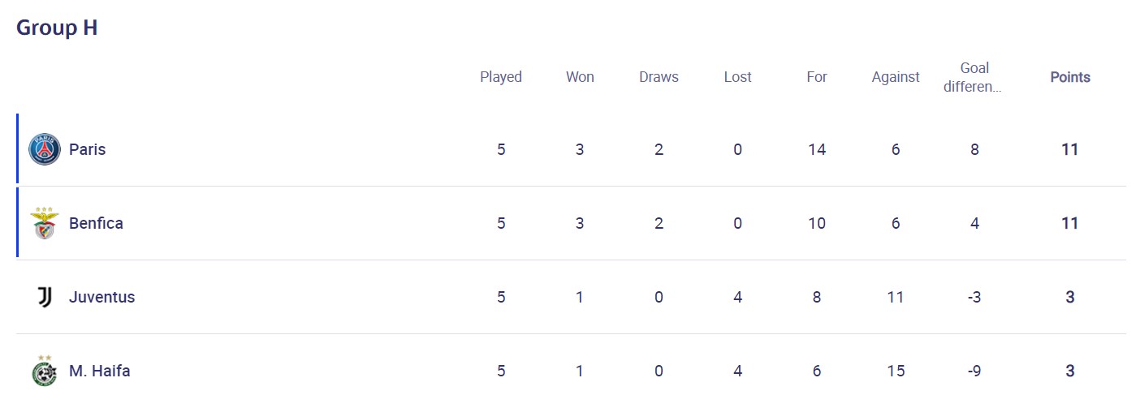Open the M. Haifa team link
Image resolution: width=1136 pixels, height=408 pixels.
pyautogui.click(x=99, y=371)
